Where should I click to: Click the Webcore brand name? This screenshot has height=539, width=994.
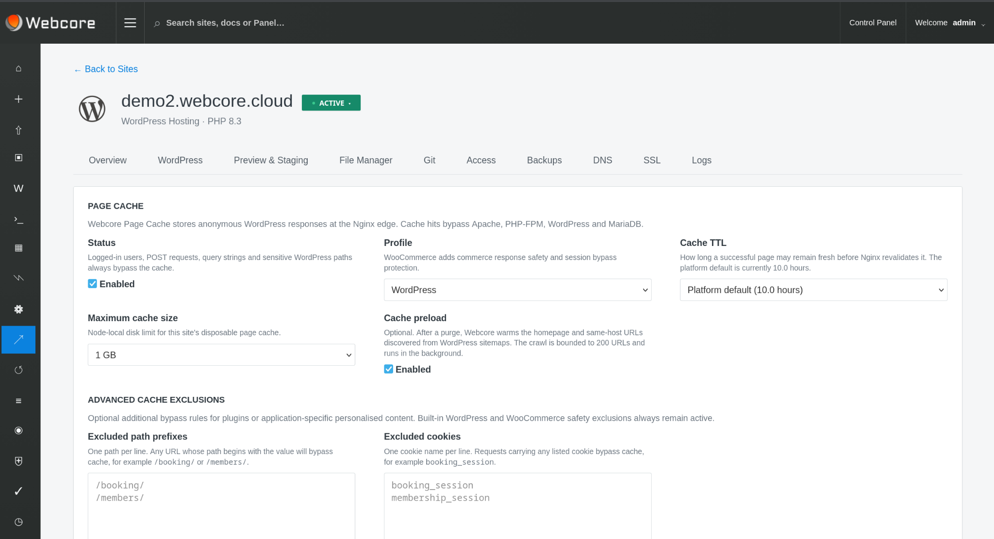(x=61, y=23)
